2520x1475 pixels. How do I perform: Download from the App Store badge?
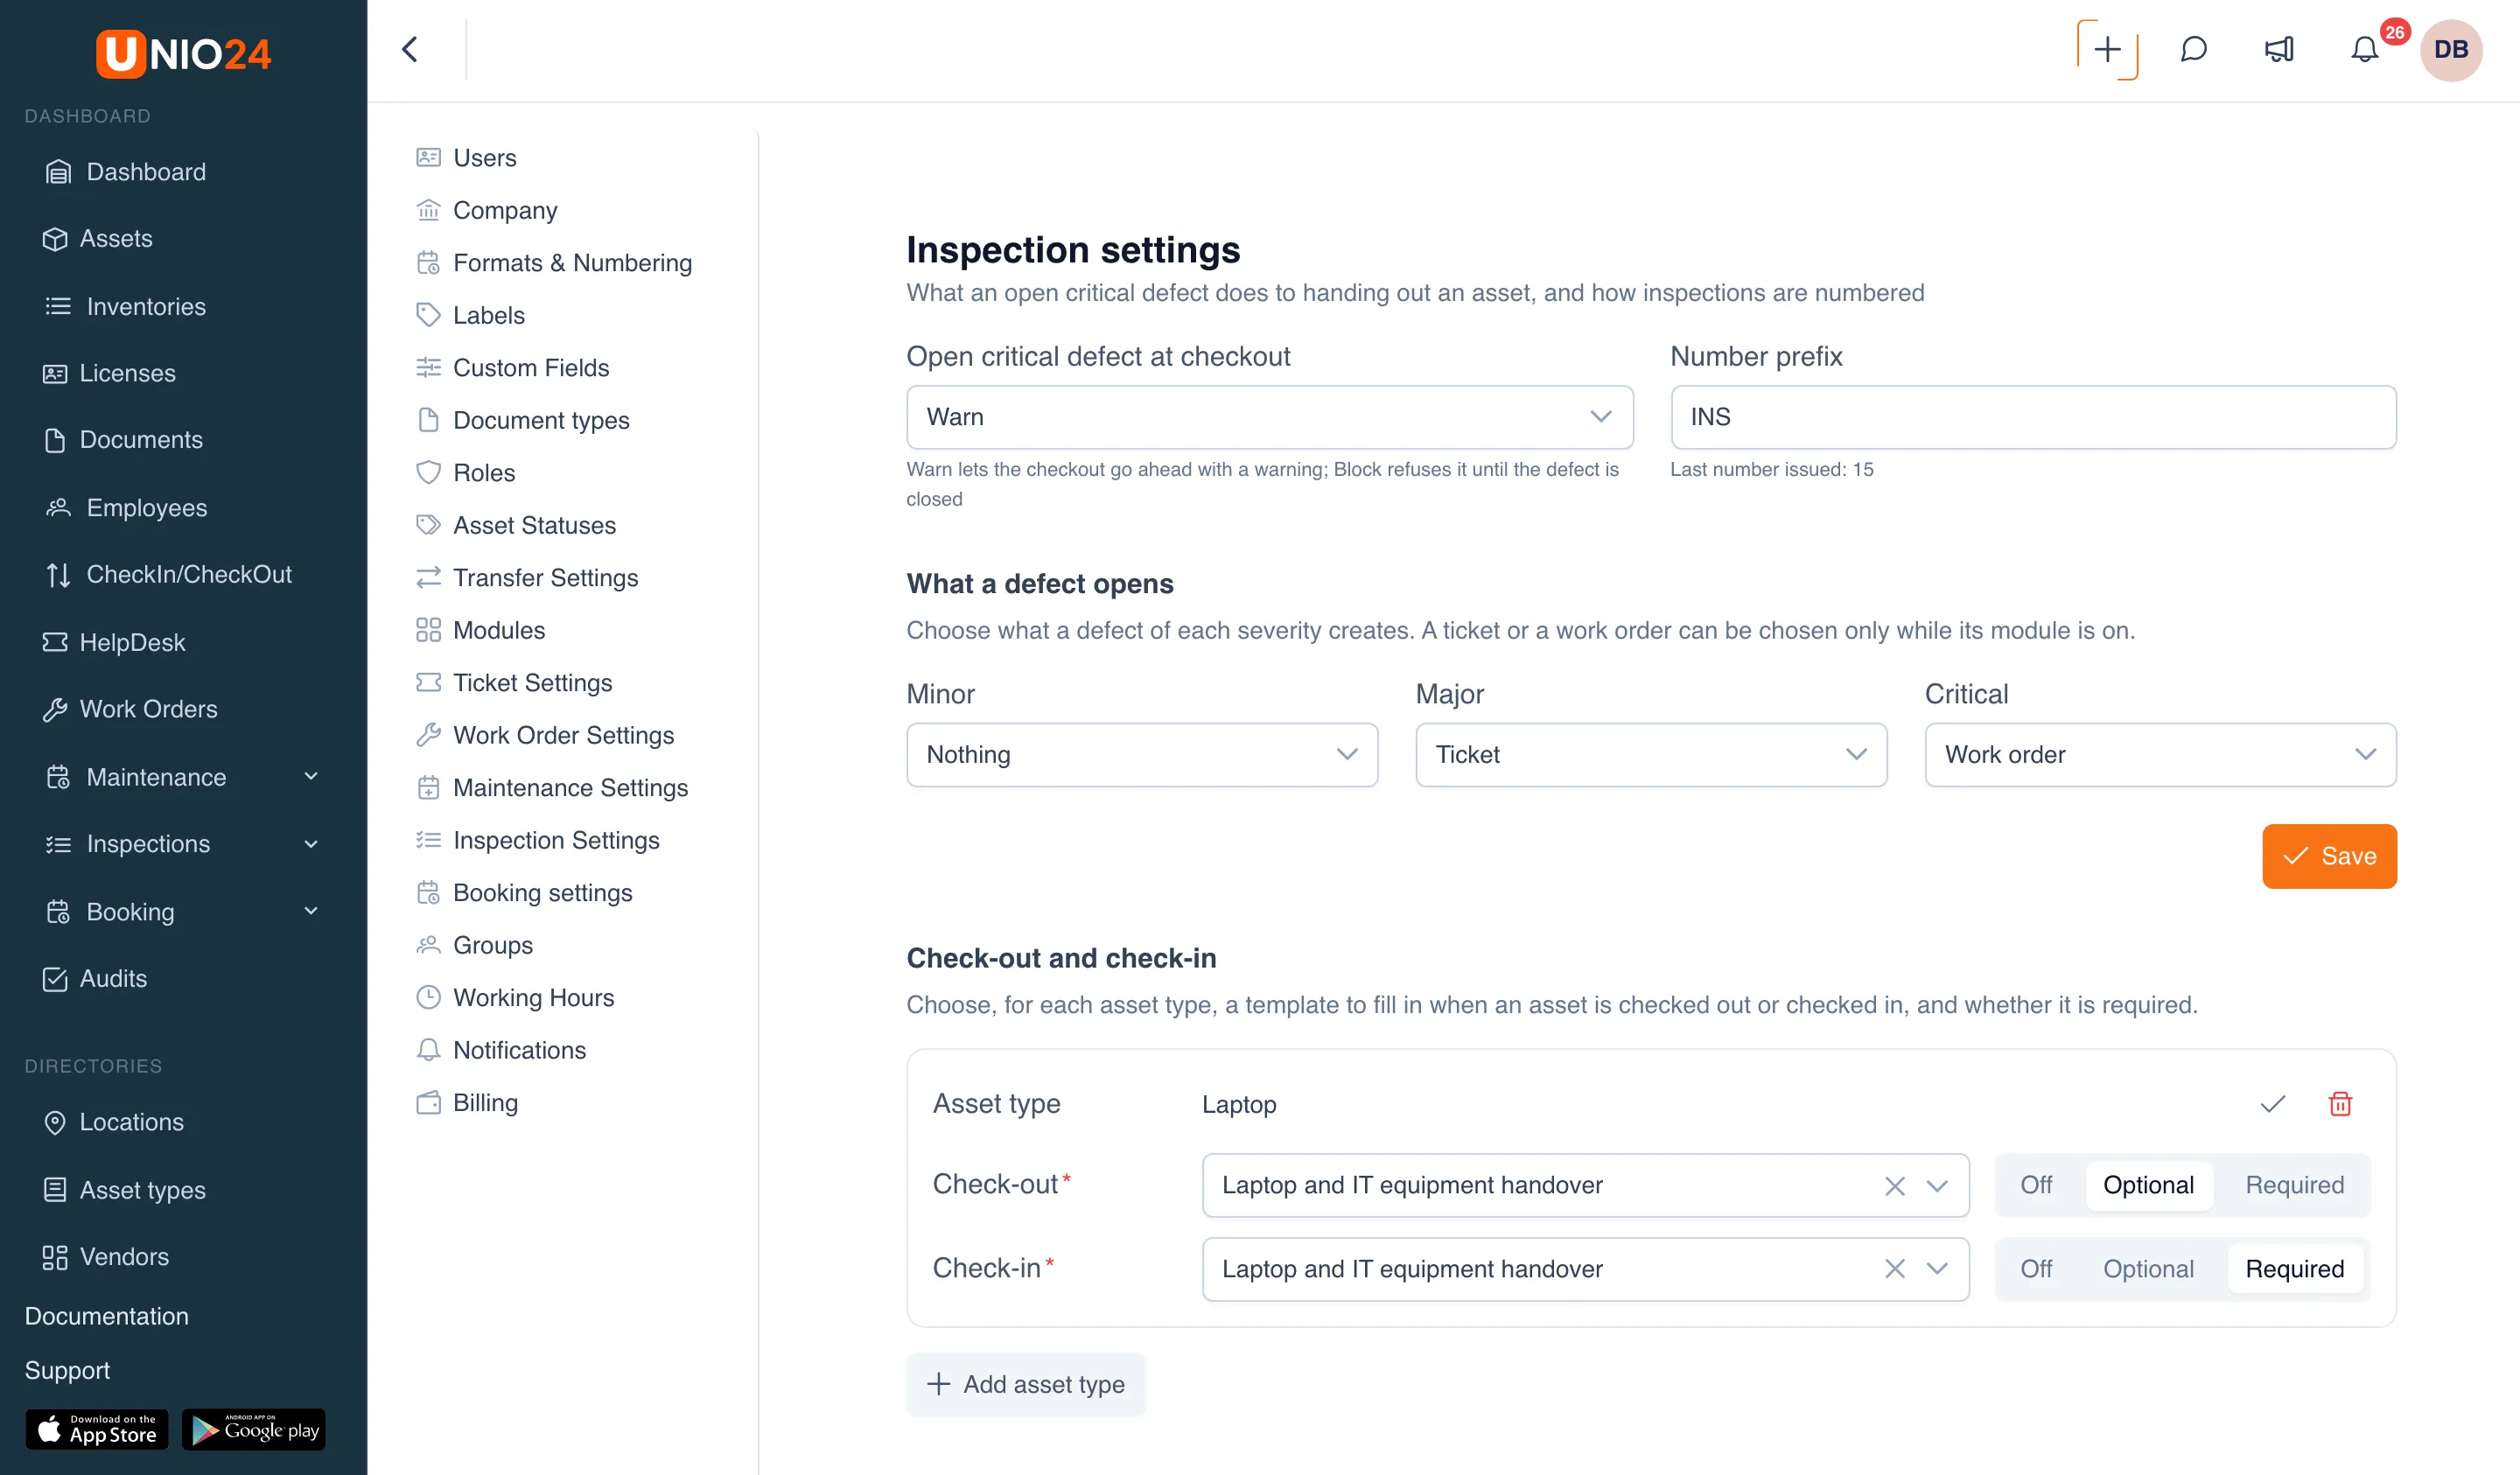[x=97, y=1429]
